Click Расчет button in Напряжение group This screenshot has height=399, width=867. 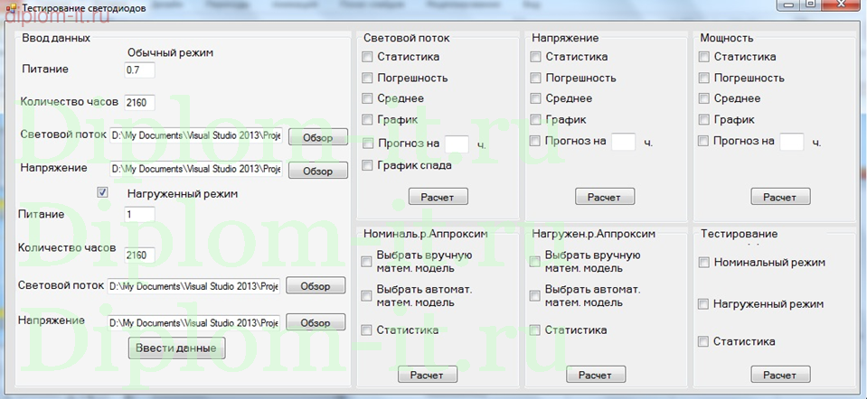click(605, 197)
